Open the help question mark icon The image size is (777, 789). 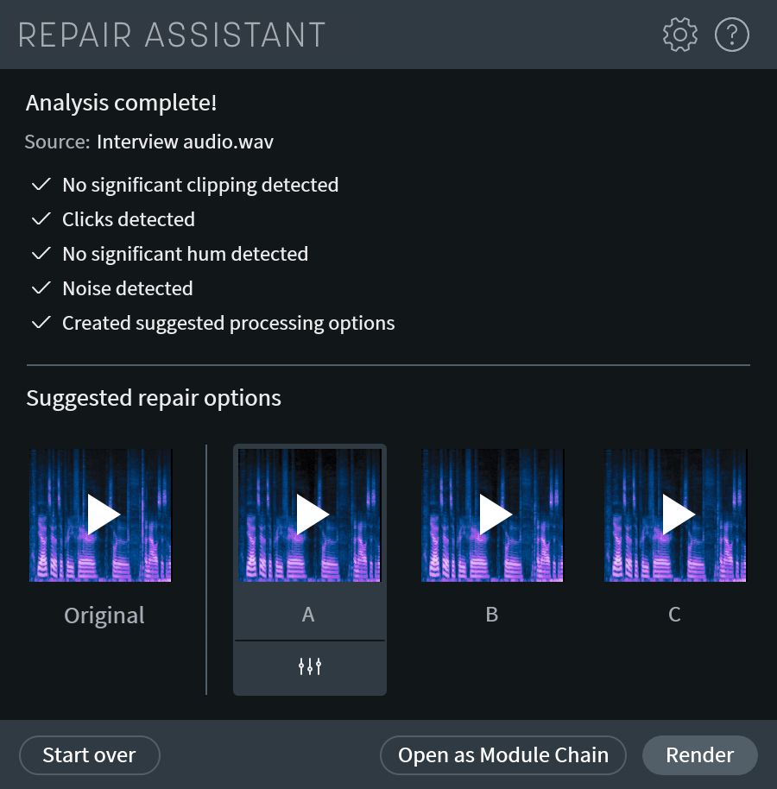point(731,35)
